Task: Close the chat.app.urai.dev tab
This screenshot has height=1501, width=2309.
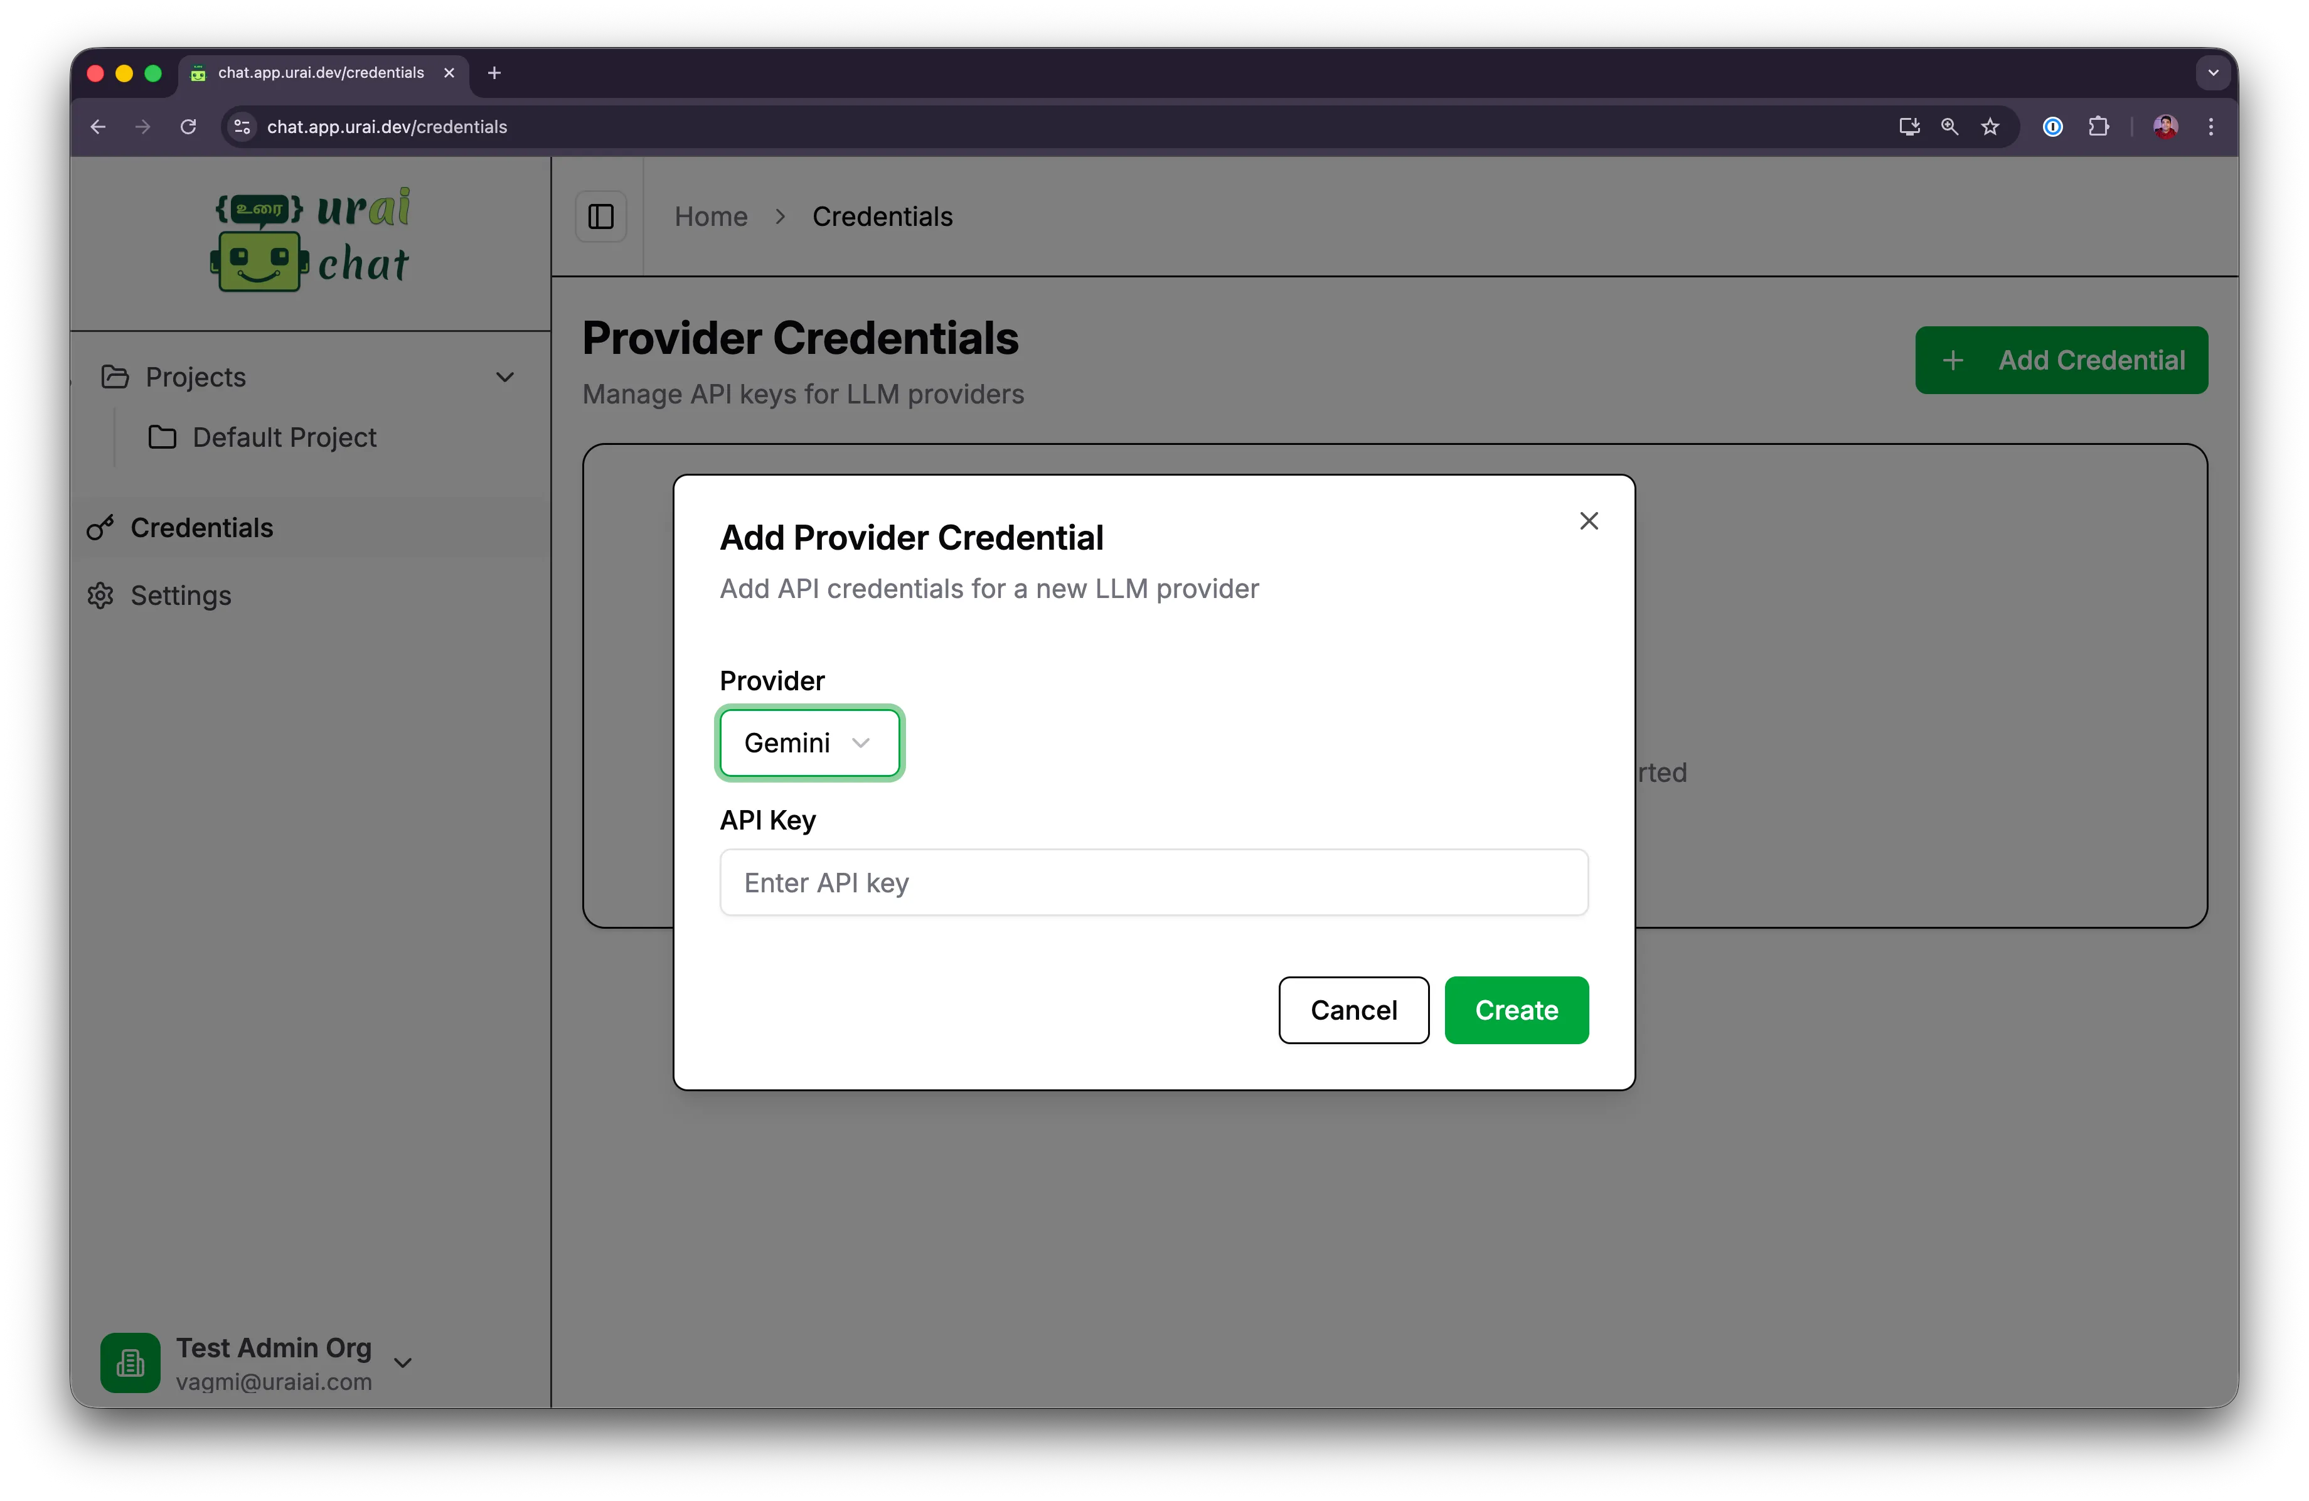Action: tap(449, 73)
